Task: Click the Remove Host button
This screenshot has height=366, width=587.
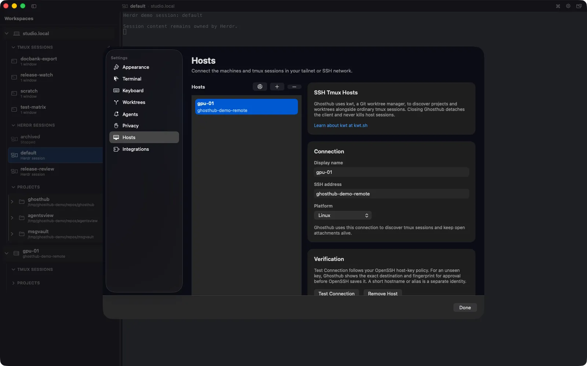Action: [x=383, y=293]
